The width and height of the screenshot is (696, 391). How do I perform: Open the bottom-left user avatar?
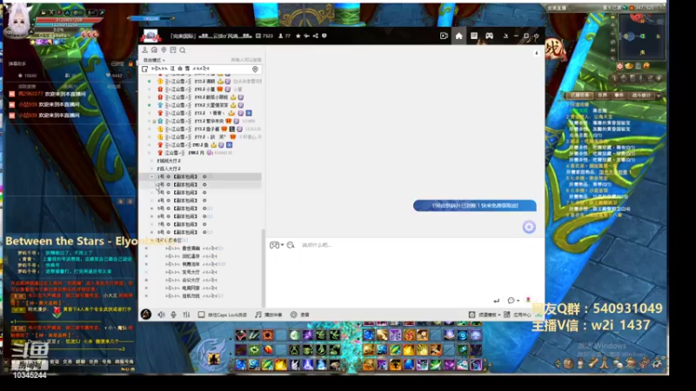tap(146, 315)
